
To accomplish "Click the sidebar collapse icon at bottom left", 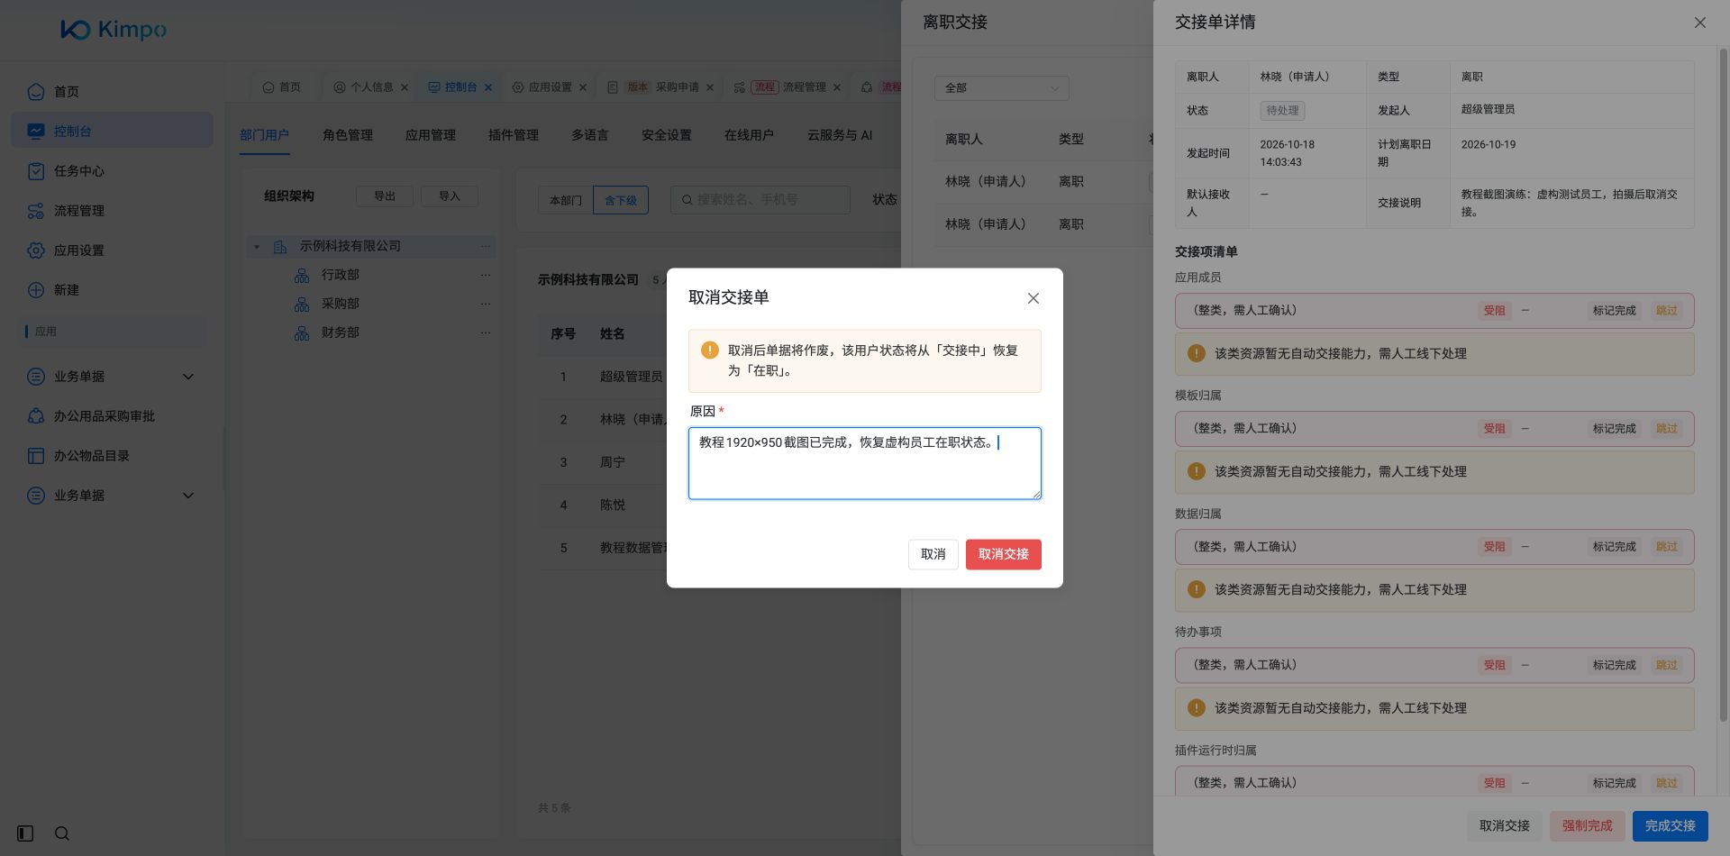I will pyautogui.click(x=25, y=833).
